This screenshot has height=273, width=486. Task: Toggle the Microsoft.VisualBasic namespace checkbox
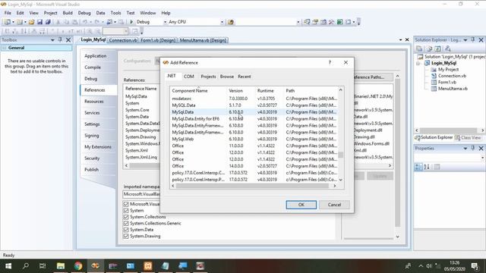coord(126,204)
